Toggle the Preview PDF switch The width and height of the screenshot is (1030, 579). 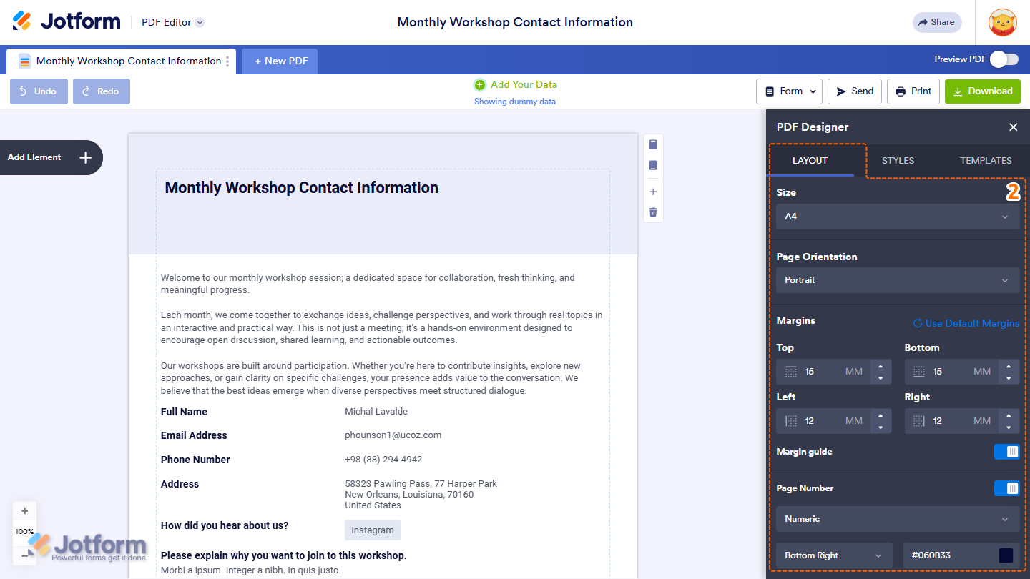[1004, 59]
